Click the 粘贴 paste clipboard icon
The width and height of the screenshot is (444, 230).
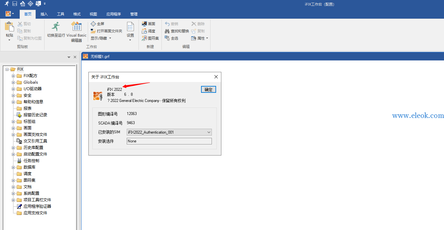pyautogui.click(x=9, y=27)
